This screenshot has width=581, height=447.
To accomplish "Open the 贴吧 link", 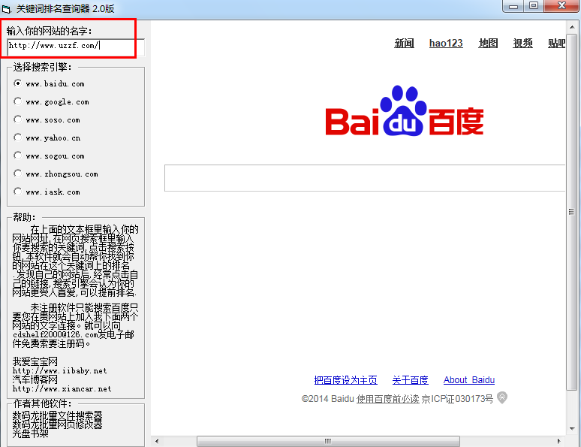I will click(x=556, y=43).
